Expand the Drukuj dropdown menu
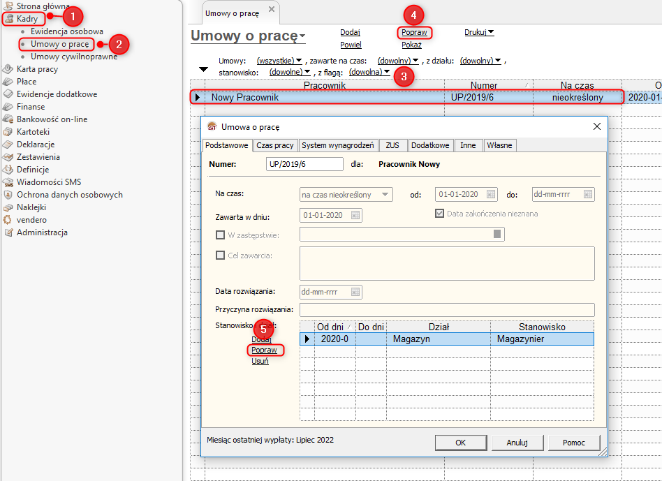Viewport: 662px width, 481px height. pos(479,32)
